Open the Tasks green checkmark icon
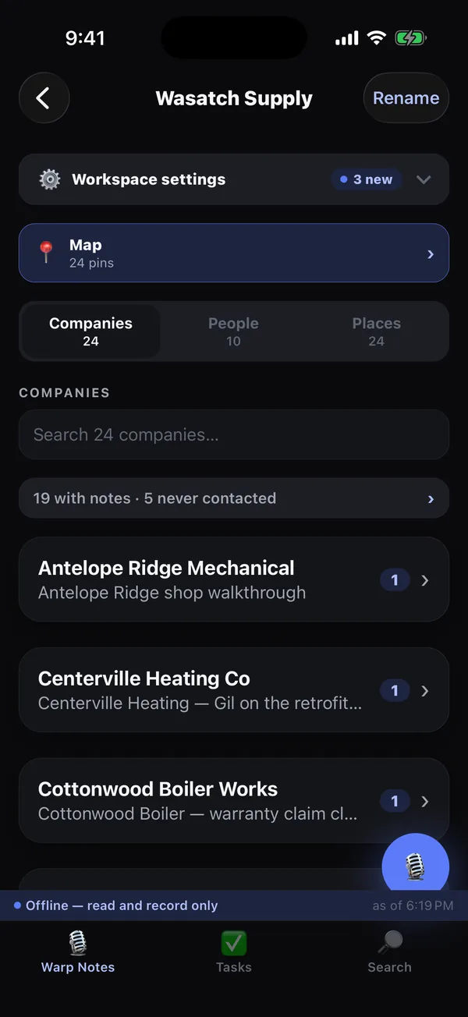 [x=234, y=943]
